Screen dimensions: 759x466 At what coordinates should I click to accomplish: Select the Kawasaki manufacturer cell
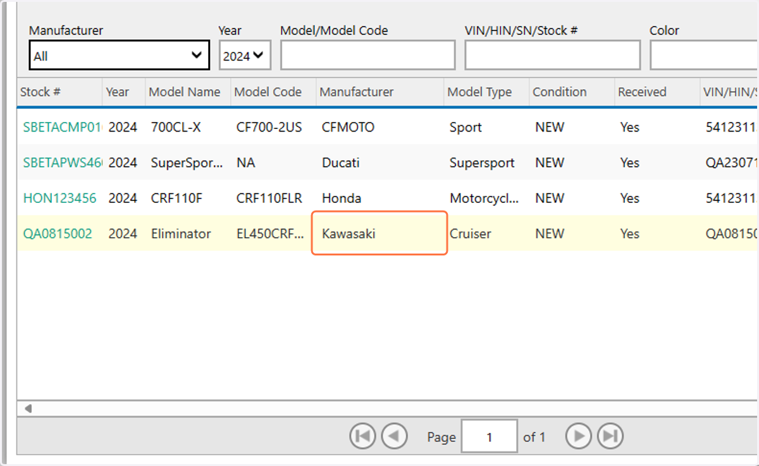(x=379, y=233)
